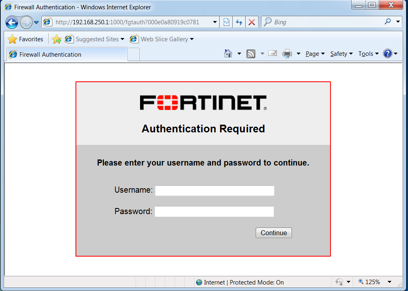Click the Add to Favorites Bar icon
This screenshot has width=408, height=291.
tap(56, 39)
